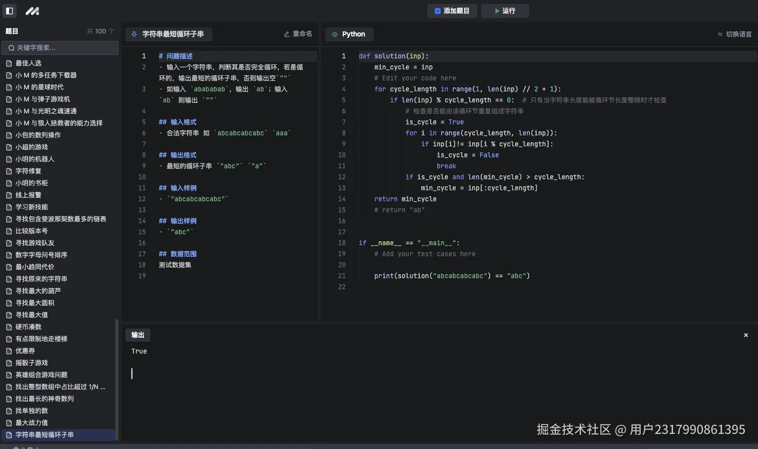The image size is (758, 449).
Task: Click the download icon beside 字符串最短循环子串
Action: coord(133,34)
